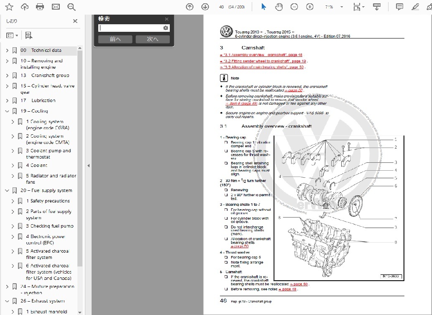Select the arrow selection tool

(263, 7)
